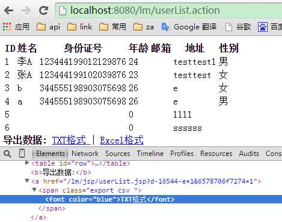This screenshot has height=222, width=282.
Task: Click the DevTools search magnifier icon
Action: pos(7,154)
